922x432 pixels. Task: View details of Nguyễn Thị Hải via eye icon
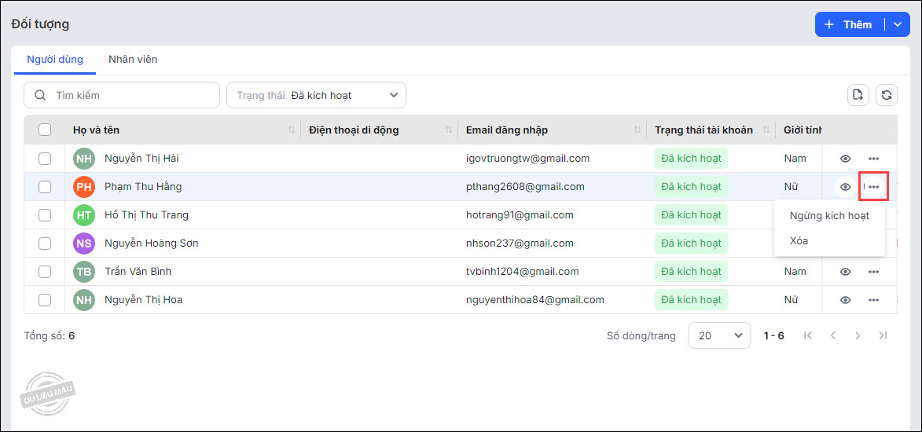coord(845,159)
